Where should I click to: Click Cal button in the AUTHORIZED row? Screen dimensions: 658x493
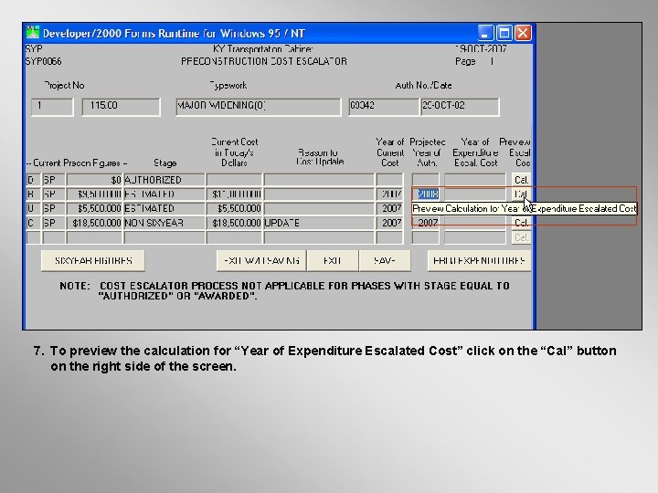coord(521,180)
